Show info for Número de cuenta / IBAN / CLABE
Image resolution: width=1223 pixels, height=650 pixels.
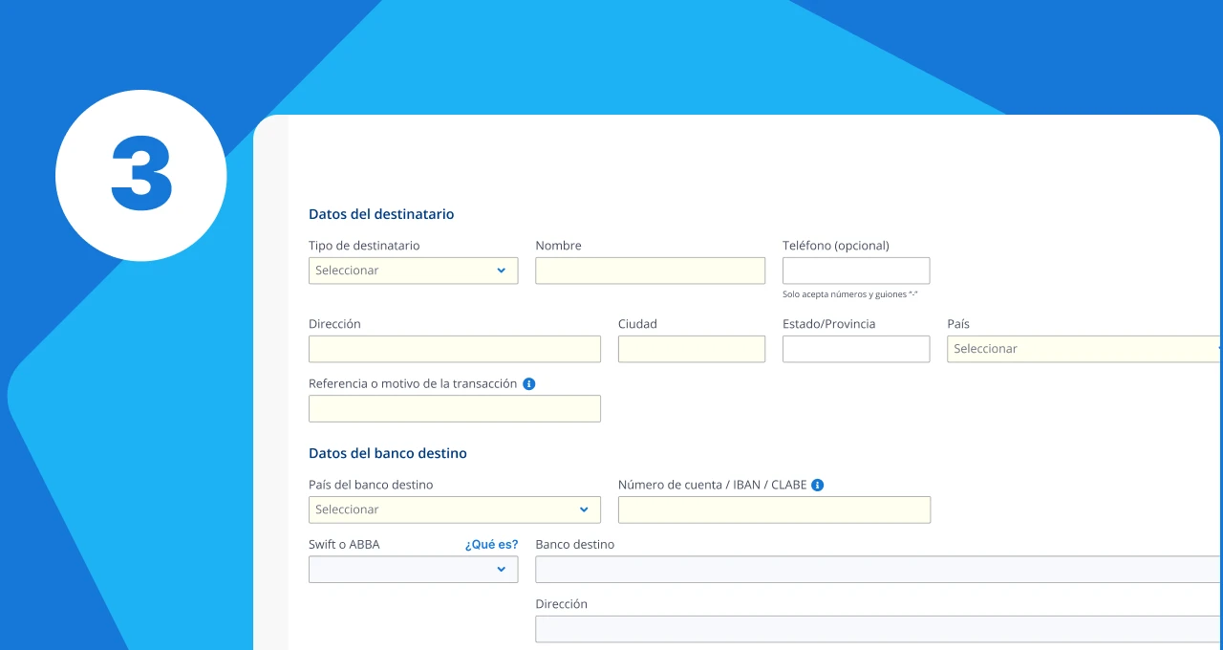[x=818, y=485]
